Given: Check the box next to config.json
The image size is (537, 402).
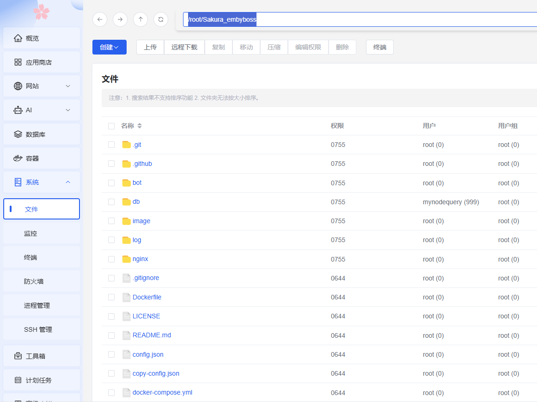Looking at the screenshot, I should click(111, 354).
